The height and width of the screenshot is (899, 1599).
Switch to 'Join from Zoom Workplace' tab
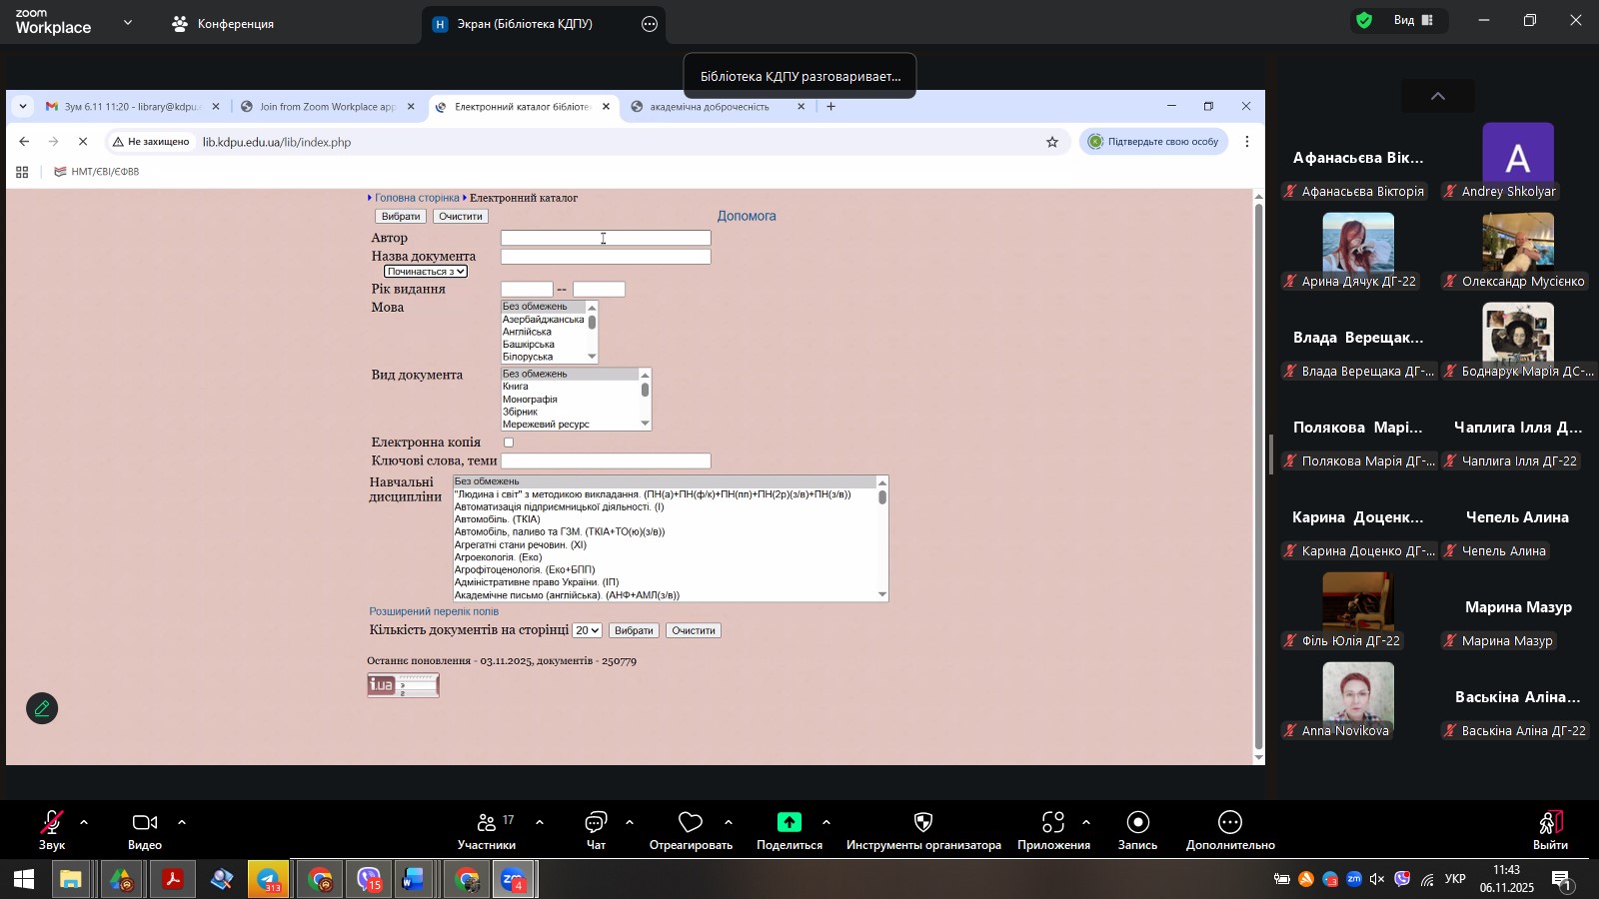click(x=327, y=107)
